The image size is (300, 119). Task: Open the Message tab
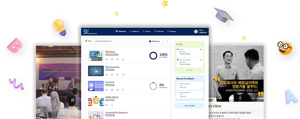pyautogui.click(x=171, y=31)
